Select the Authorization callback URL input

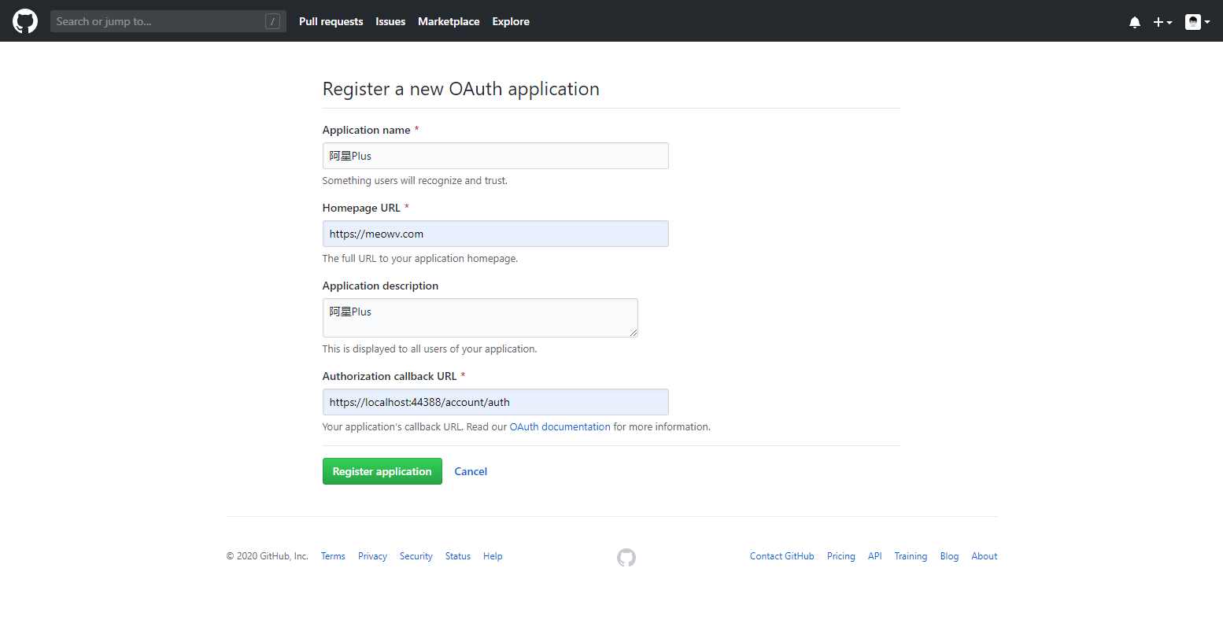coord(495,402)
